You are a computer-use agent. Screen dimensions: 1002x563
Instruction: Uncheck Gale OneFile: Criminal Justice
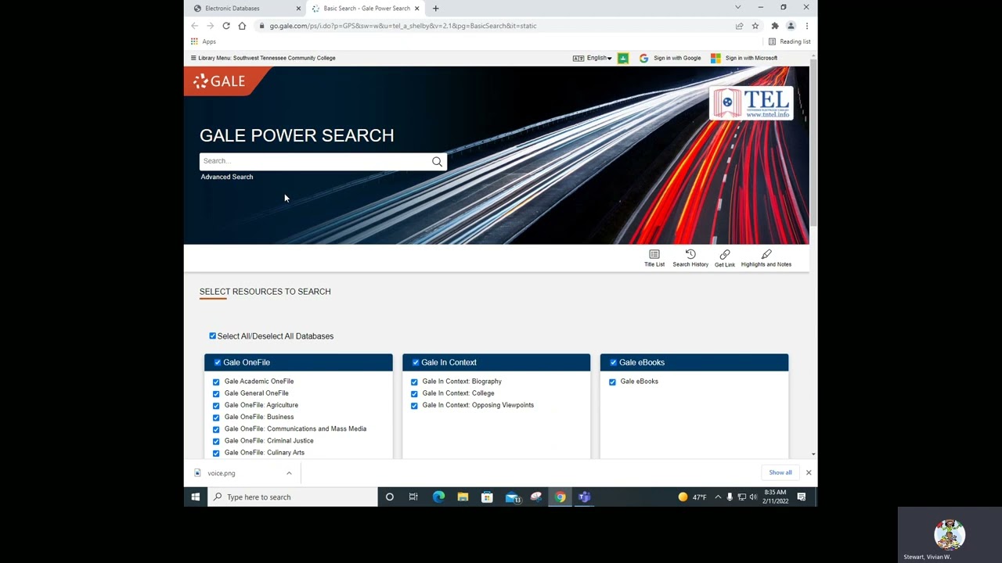pos(216,441)
